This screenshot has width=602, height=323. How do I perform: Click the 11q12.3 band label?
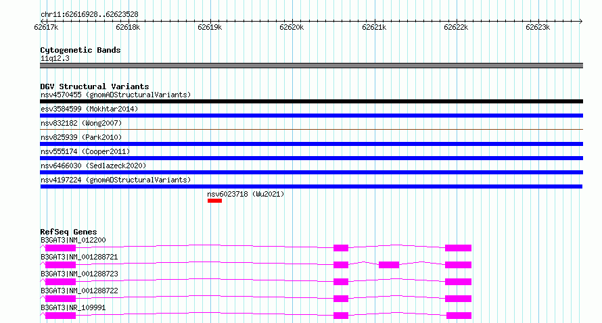55,58
